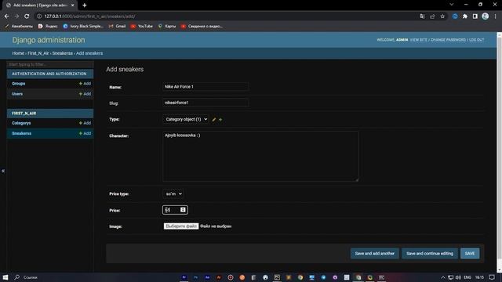
Task: Open the Windows Start menu
Action: point(5,277)
